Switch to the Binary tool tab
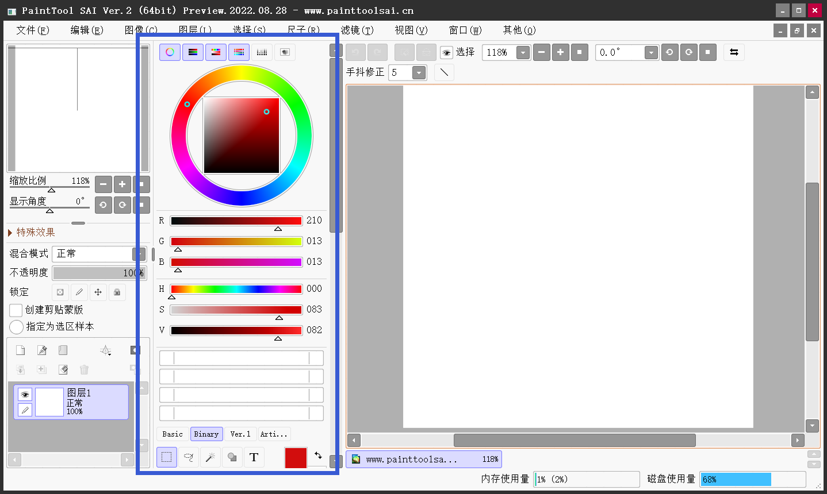 click(206, 434)
